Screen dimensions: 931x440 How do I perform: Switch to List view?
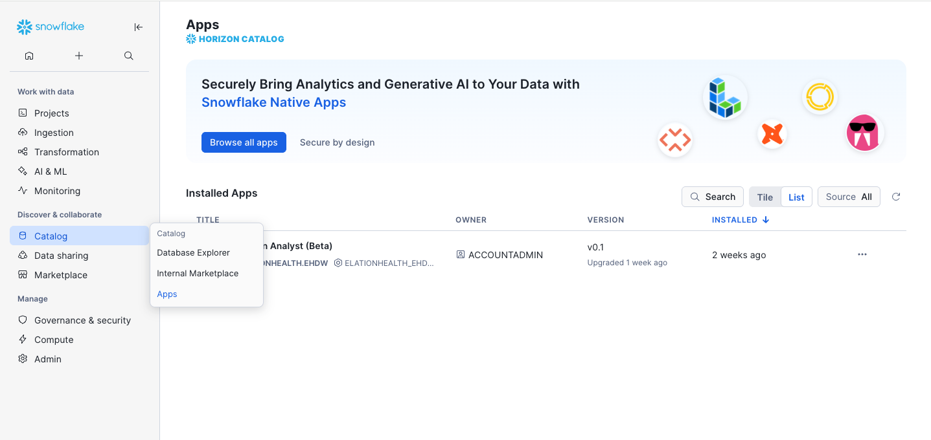[797, 197]
